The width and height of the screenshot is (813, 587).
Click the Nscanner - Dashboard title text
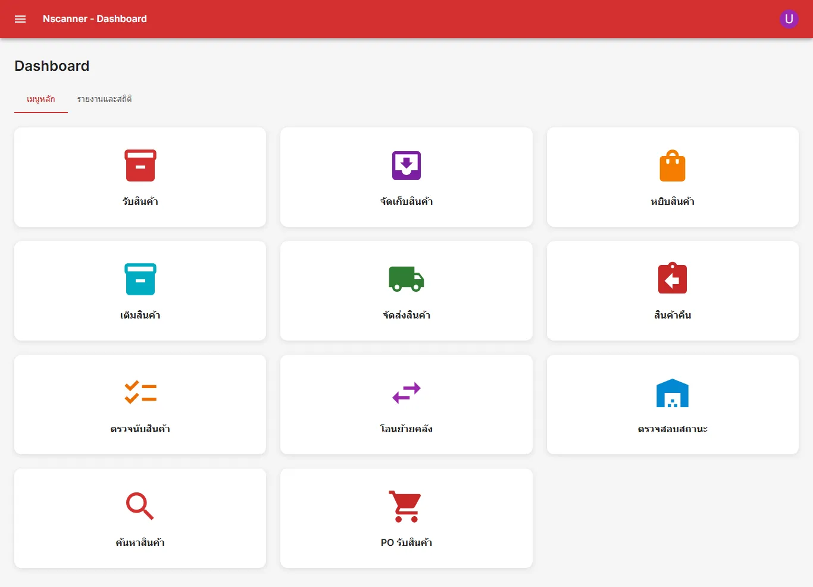pos(95,18)
